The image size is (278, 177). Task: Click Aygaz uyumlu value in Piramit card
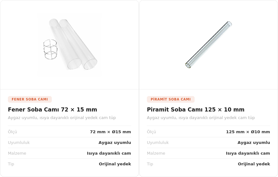click(254, 143)
